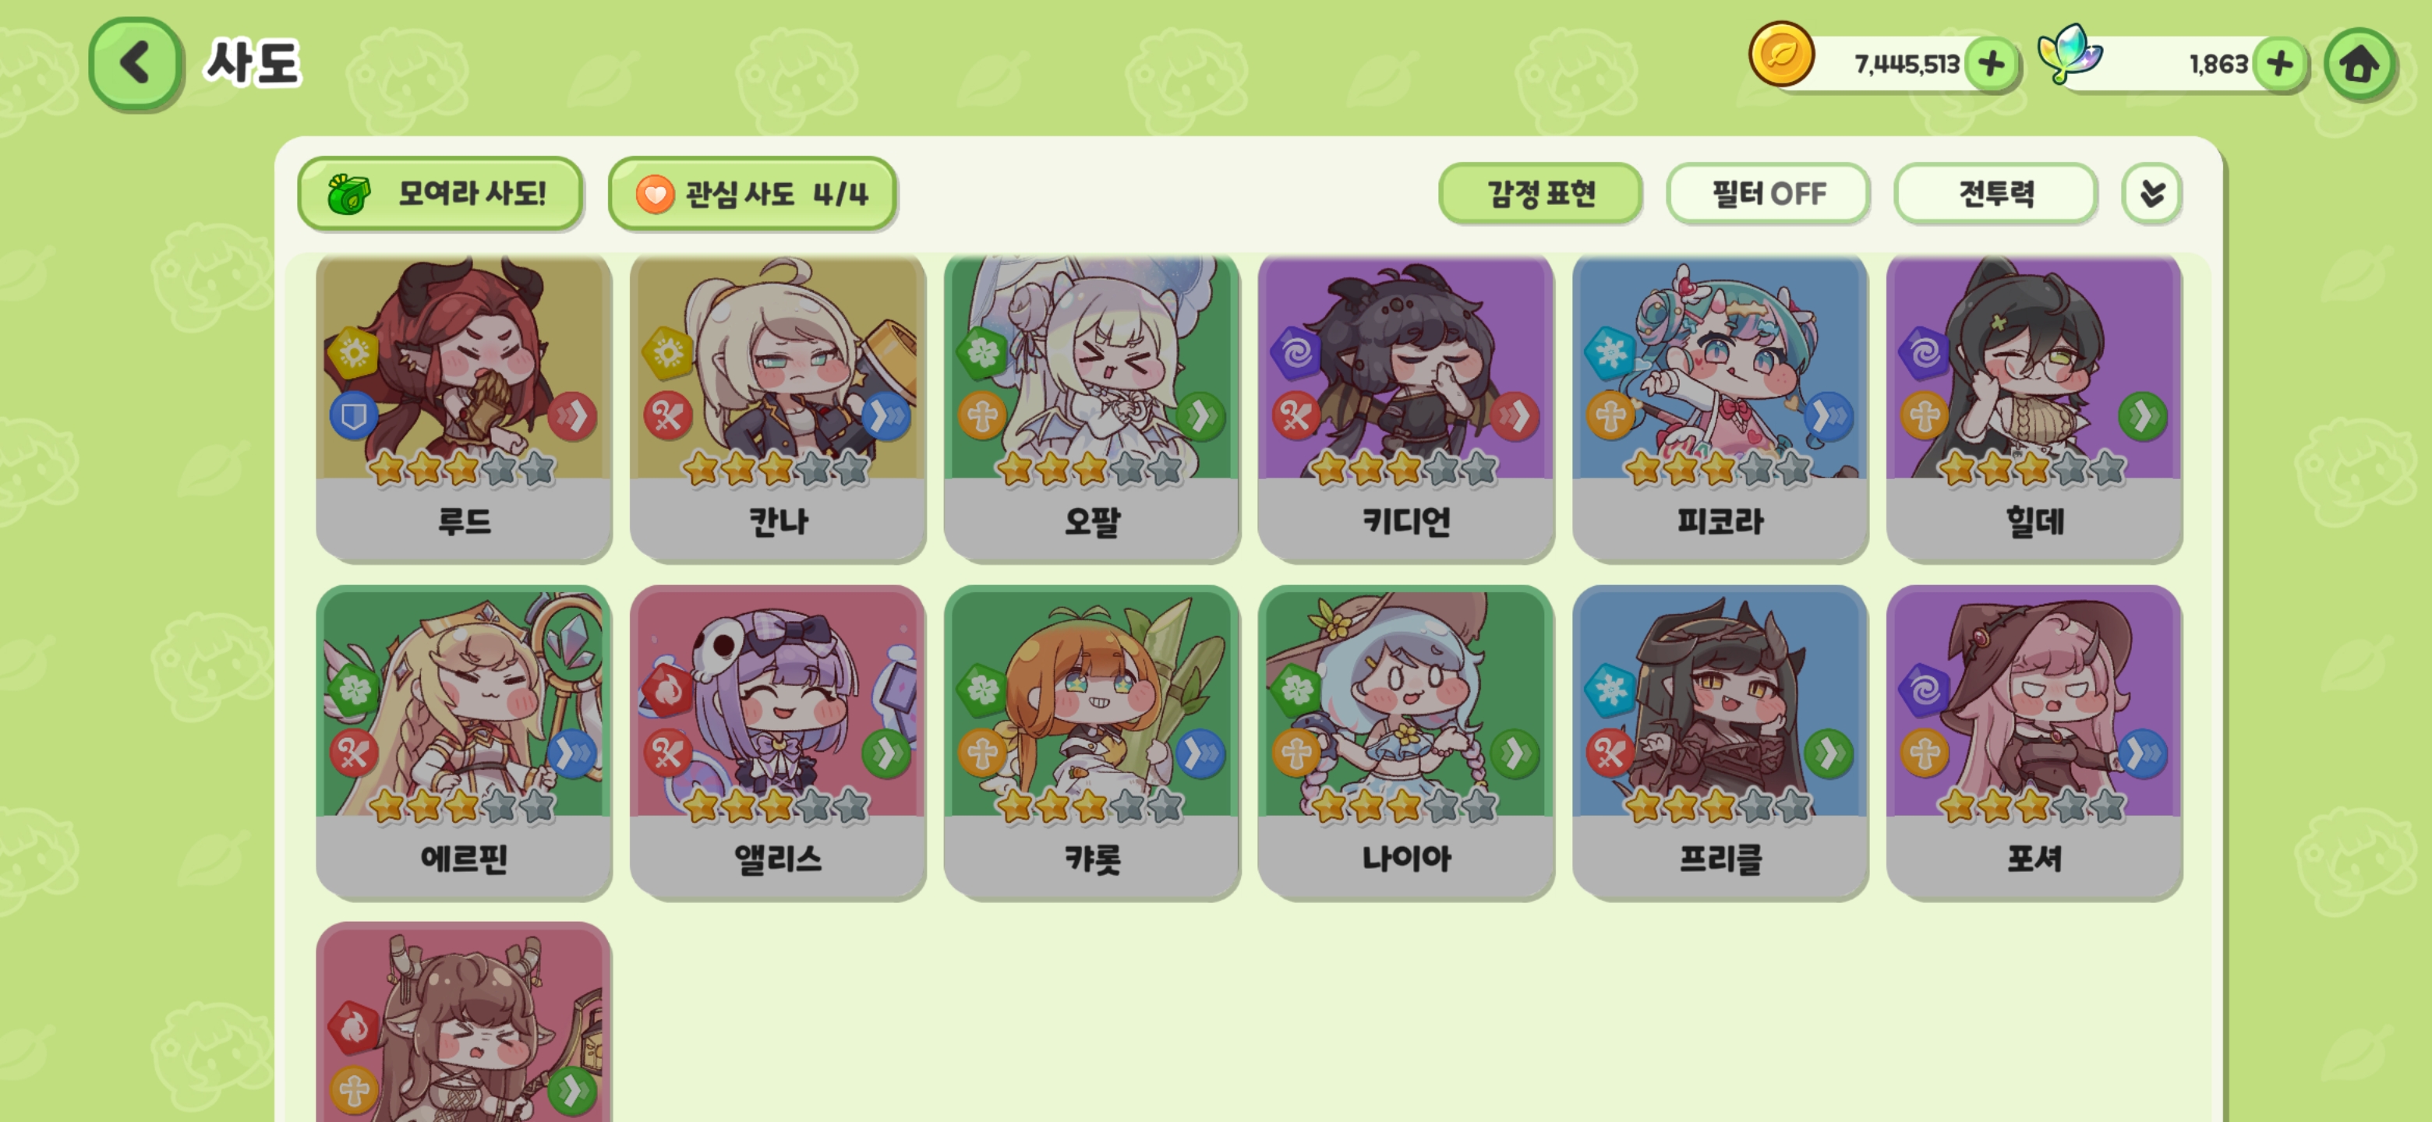Toggle the 필터 OFF filter button

(1767, 193)
